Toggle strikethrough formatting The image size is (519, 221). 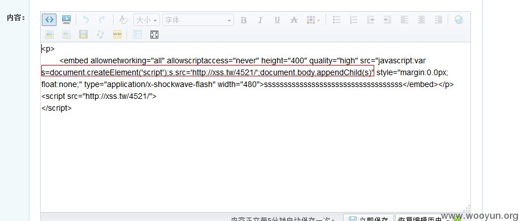(293, 20)
